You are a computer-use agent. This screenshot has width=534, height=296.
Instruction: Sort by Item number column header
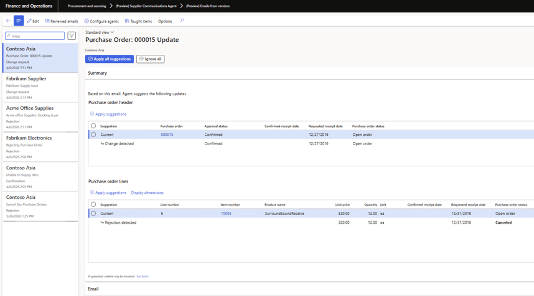tap(230, 204)
